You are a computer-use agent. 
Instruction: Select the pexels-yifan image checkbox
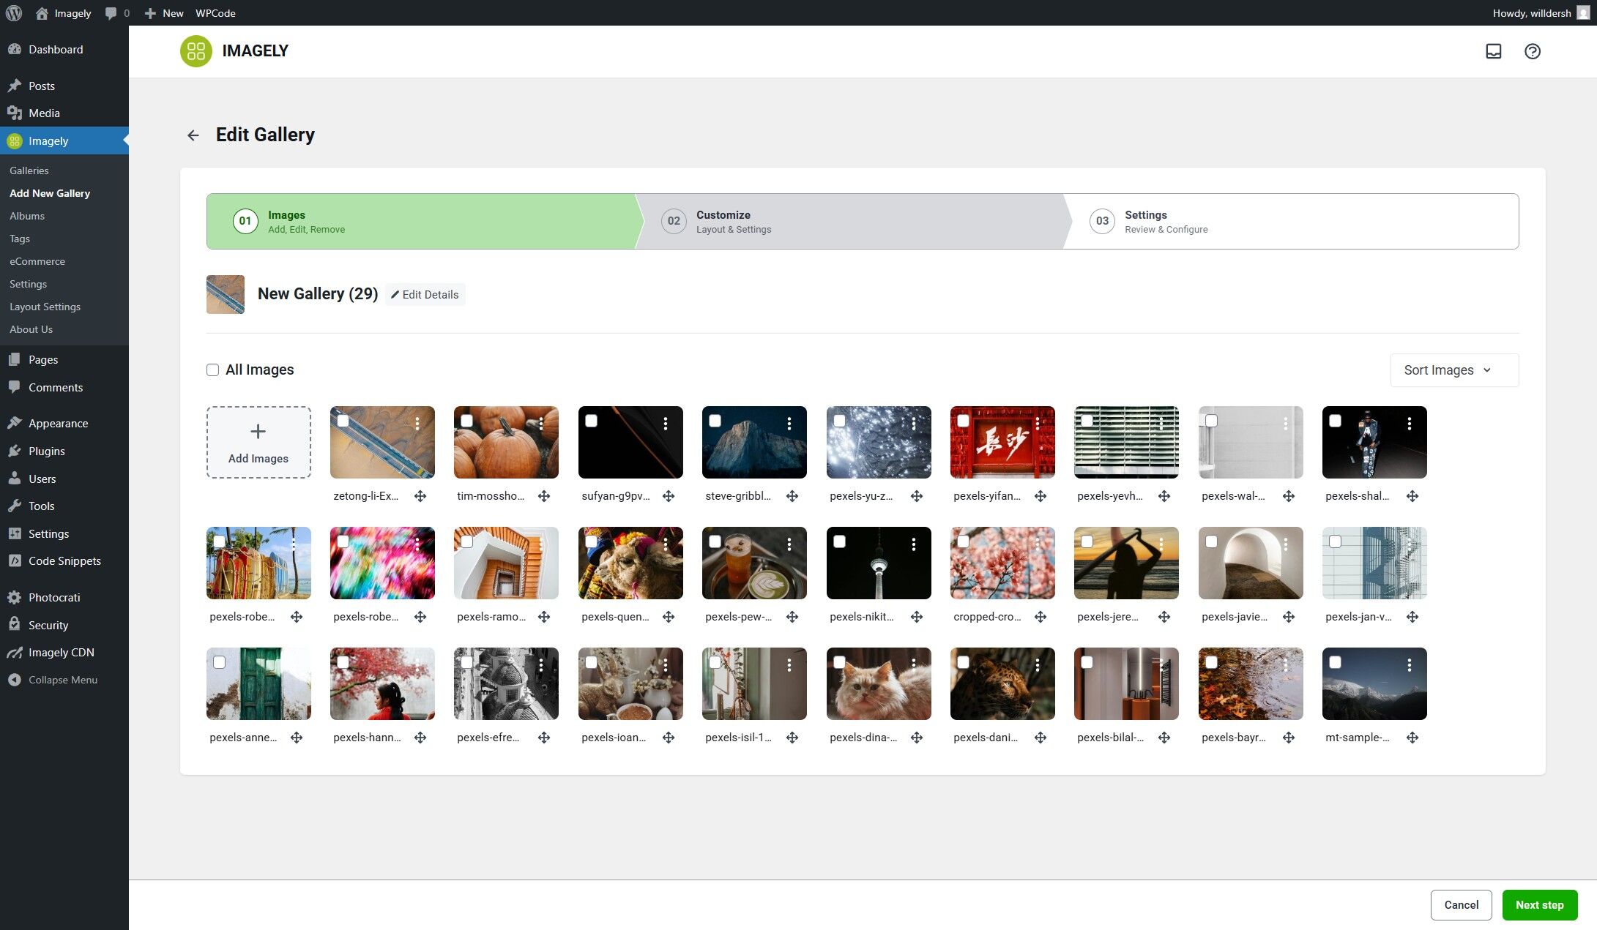tap(964, 421)
